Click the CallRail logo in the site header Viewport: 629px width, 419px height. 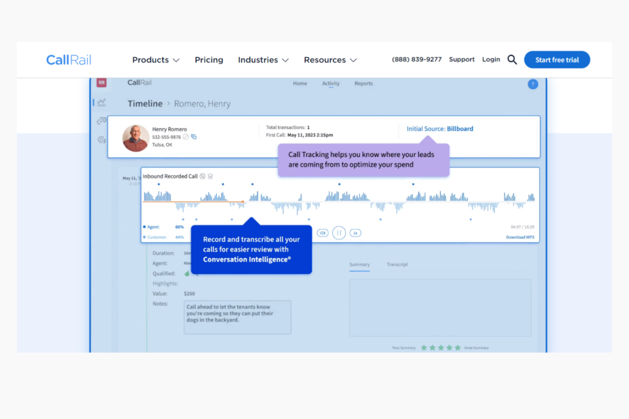(68, 60)
